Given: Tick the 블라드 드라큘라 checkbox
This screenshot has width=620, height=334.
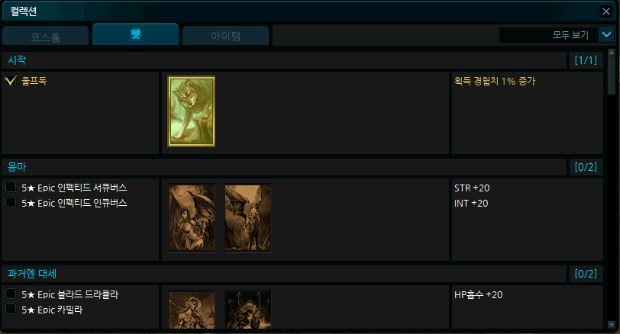Looking at the screenshot, I should tap(11, 294).
